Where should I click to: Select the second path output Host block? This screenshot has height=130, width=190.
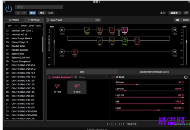click(x=174, y=52)
